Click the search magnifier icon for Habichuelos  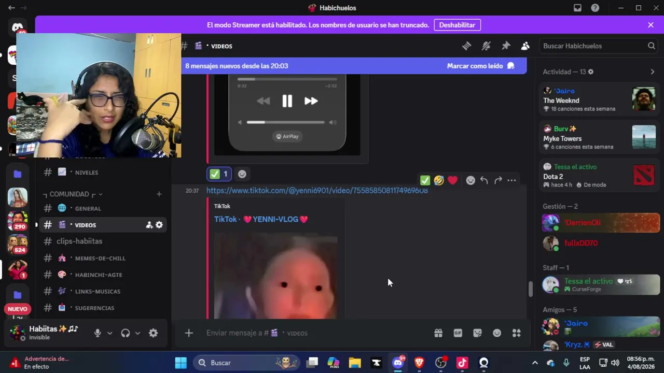(x=652, y=46)
